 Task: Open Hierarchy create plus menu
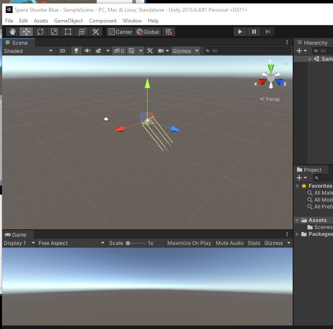tap(301, 51)
